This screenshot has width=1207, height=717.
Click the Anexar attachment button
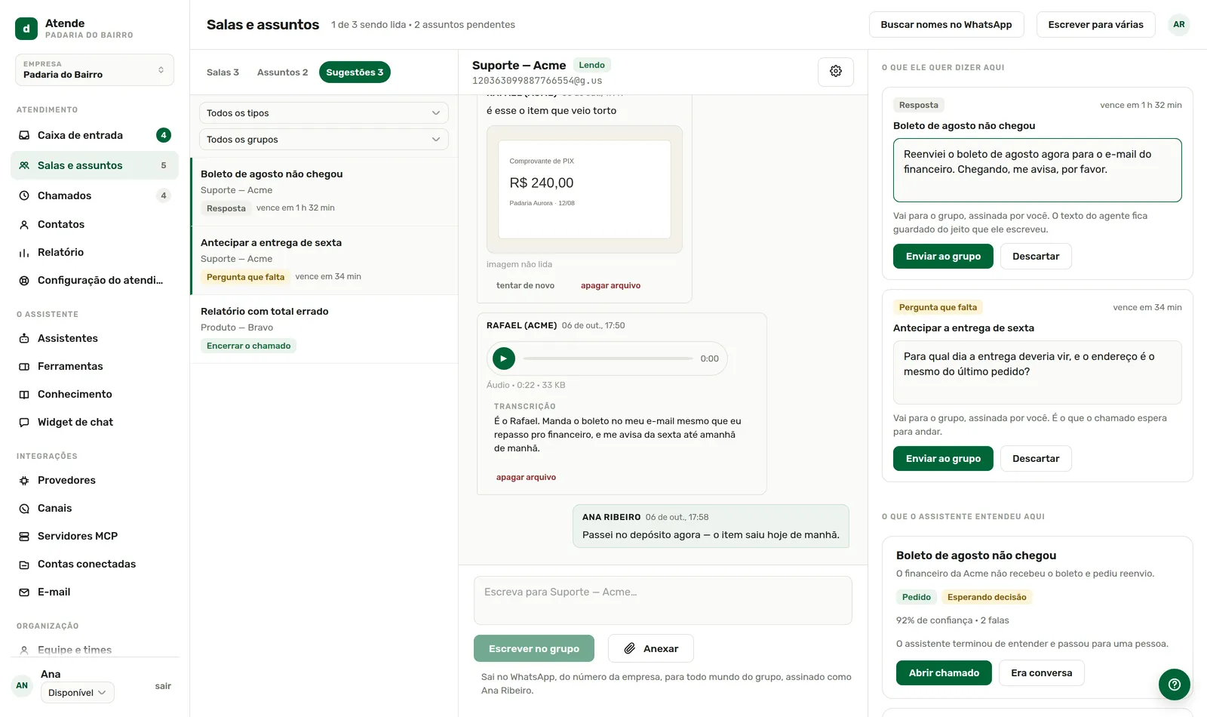coord(650,649)
